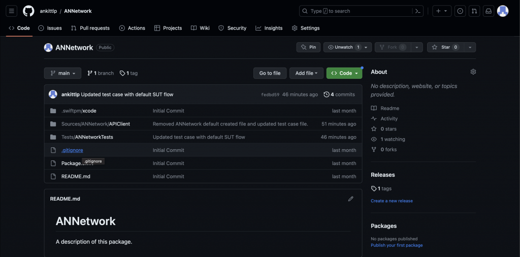Open pull requests icon in top header
The width and height of the screenshot is (520, 257).
[474, 11]
